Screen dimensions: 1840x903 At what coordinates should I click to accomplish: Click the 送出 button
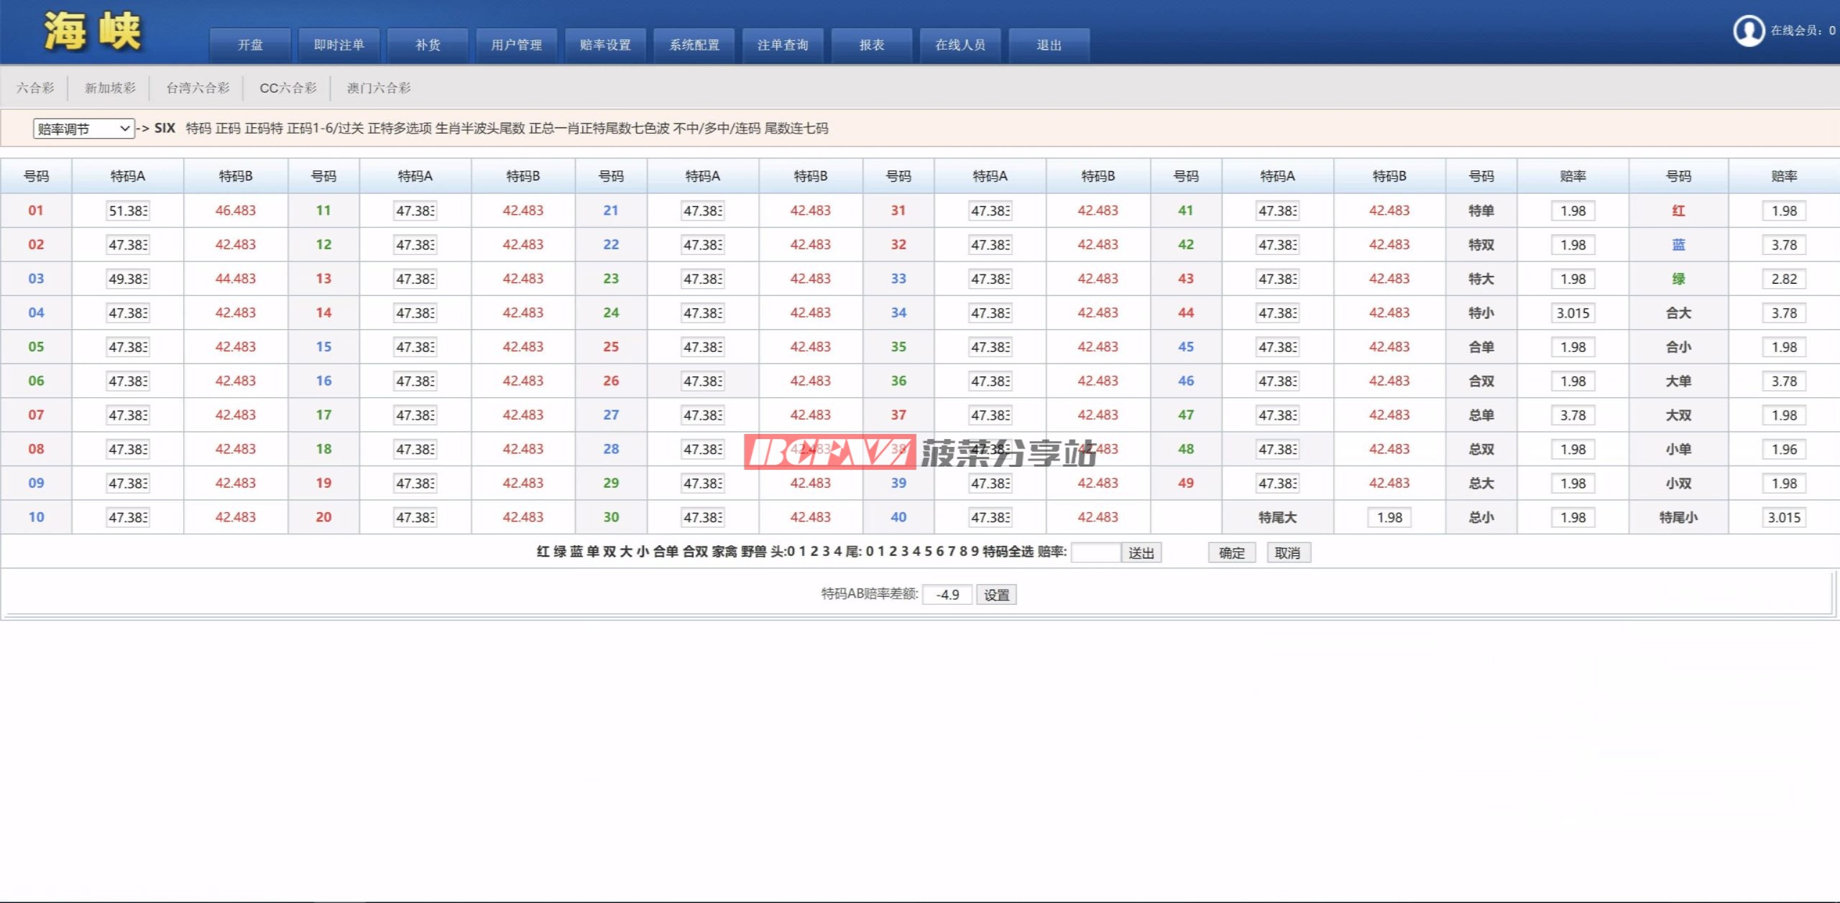[1141, 552]
